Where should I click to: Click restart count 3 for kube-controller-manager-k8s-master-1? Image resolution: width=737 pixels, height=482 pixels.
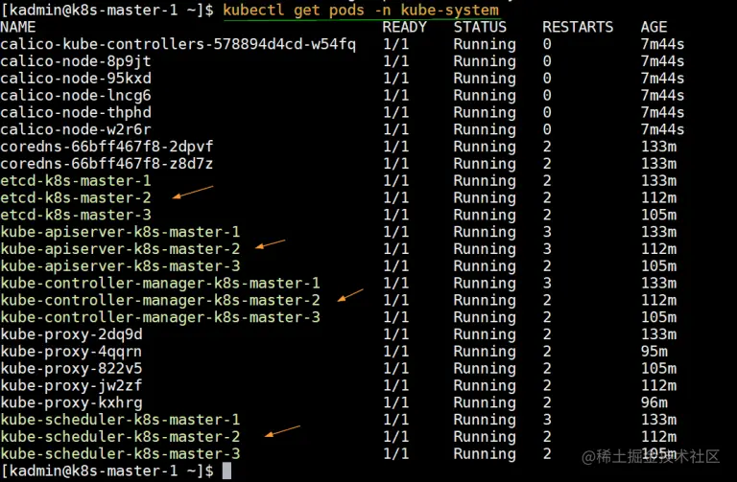(547, 283)
